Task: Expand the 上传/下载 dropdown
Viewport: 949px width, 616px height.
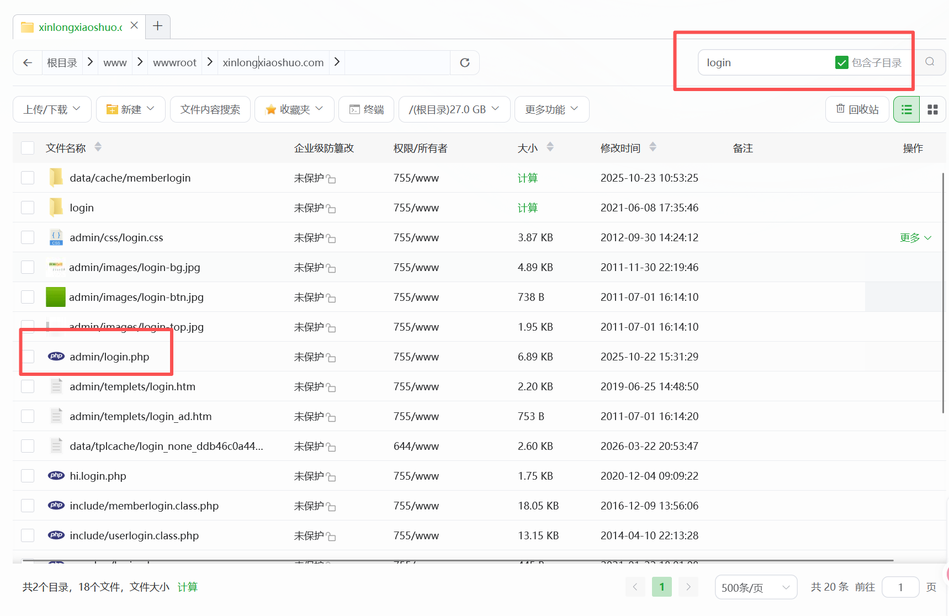Action: (52, 109)
